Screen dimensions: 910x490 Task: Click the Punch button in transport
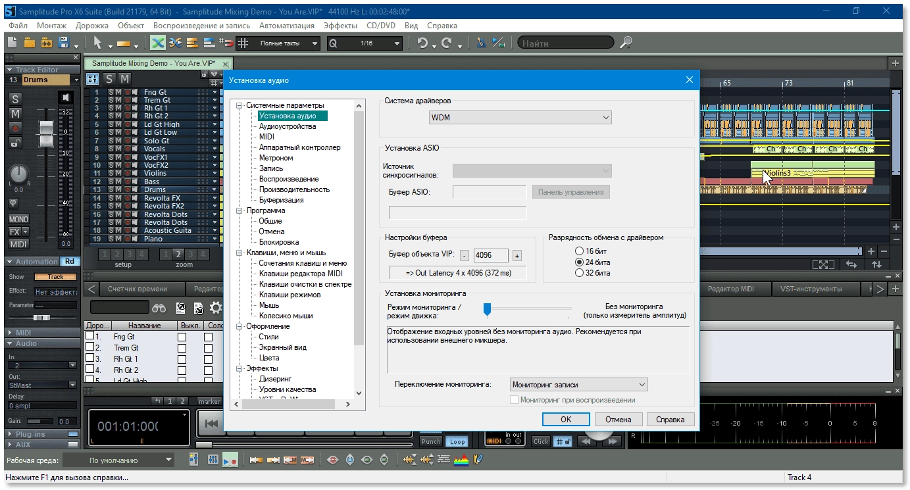click(x=431, y=441)
